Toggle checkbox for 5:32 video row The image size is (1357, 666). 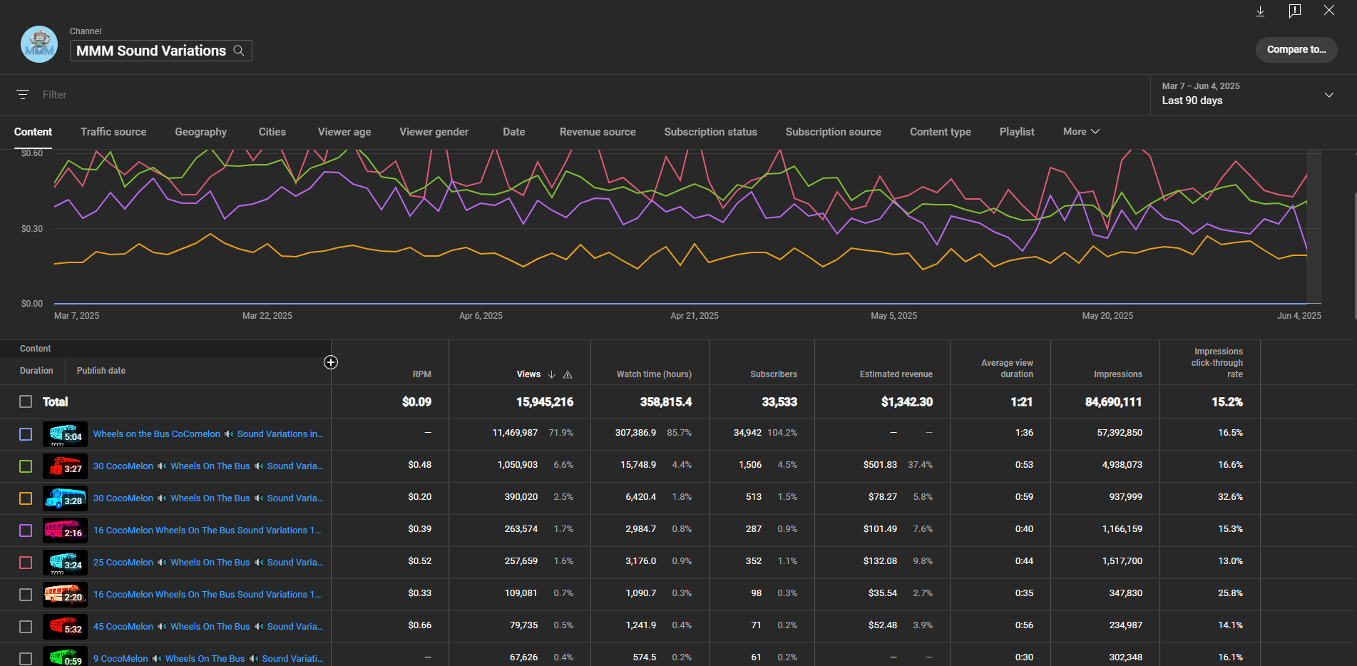(26, 627)
